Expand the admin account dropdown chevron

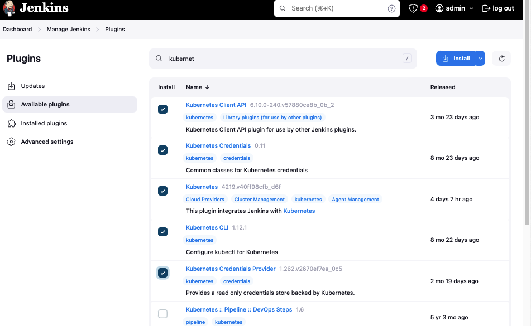[x=471, y=8]
